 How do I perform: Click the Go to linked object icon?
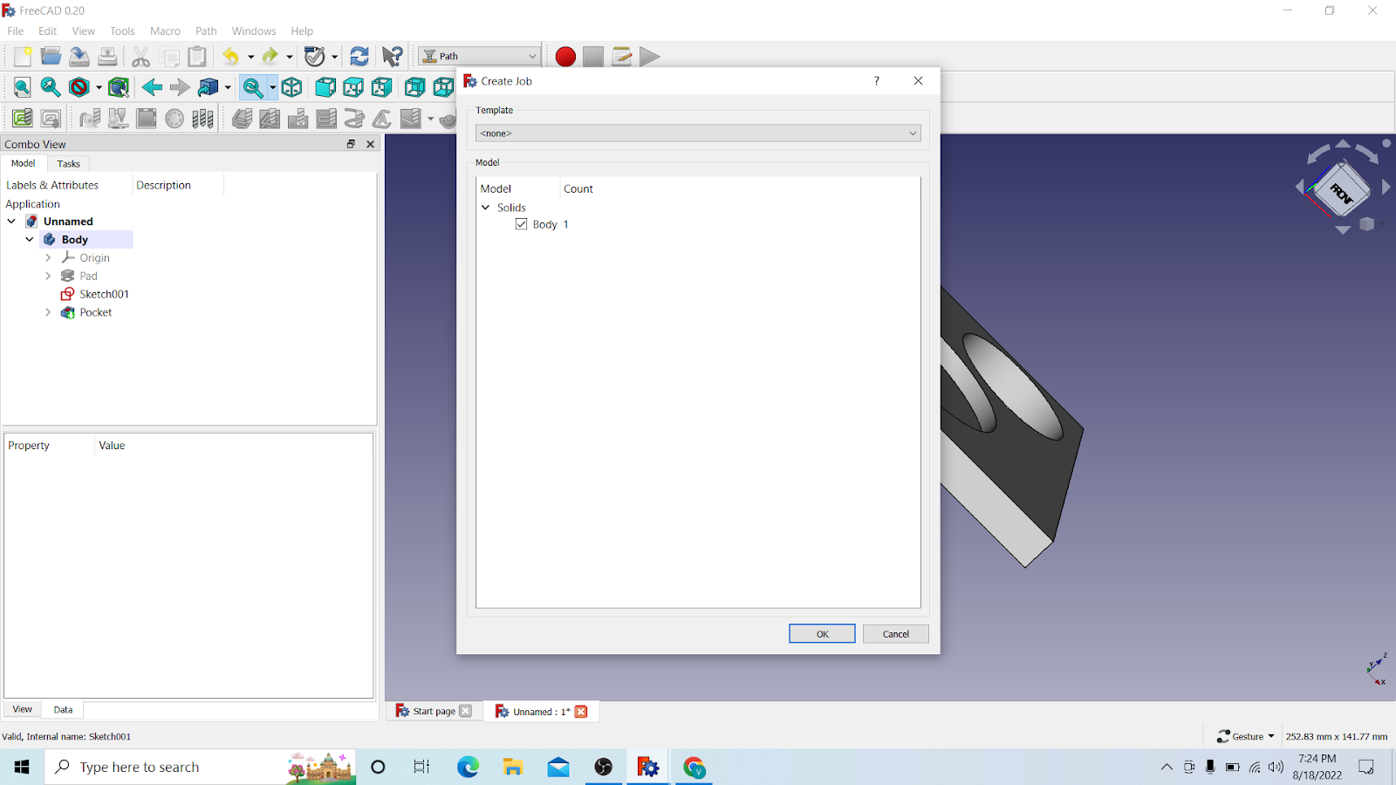(209, 87)
